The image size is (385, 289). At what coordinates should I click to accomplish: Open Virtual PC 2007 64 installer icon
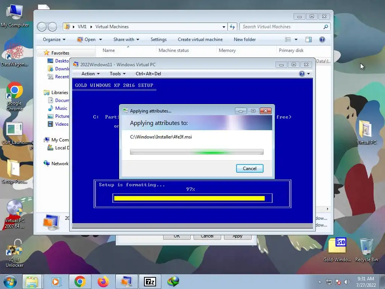[15, 214]
